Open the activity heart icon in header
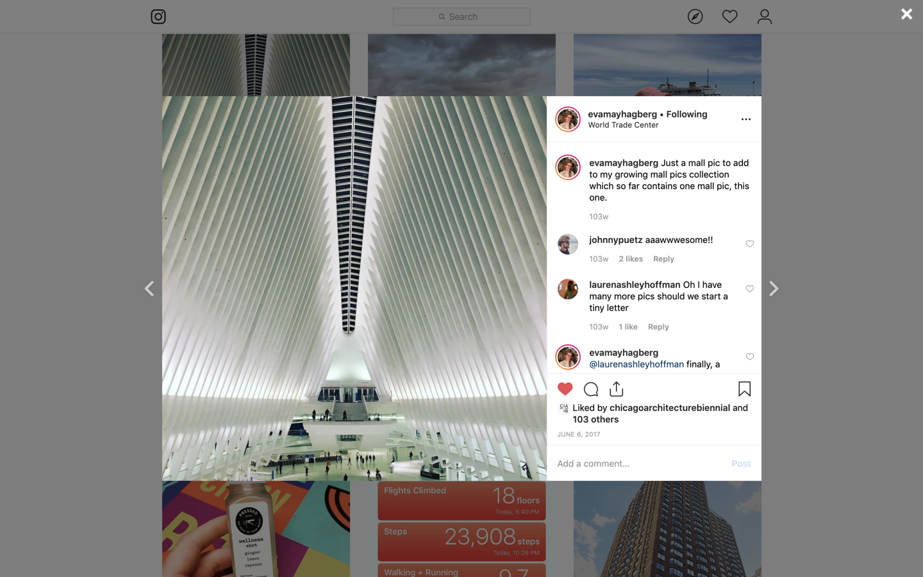This screenshot has height=577, width=923. point(729,17)
